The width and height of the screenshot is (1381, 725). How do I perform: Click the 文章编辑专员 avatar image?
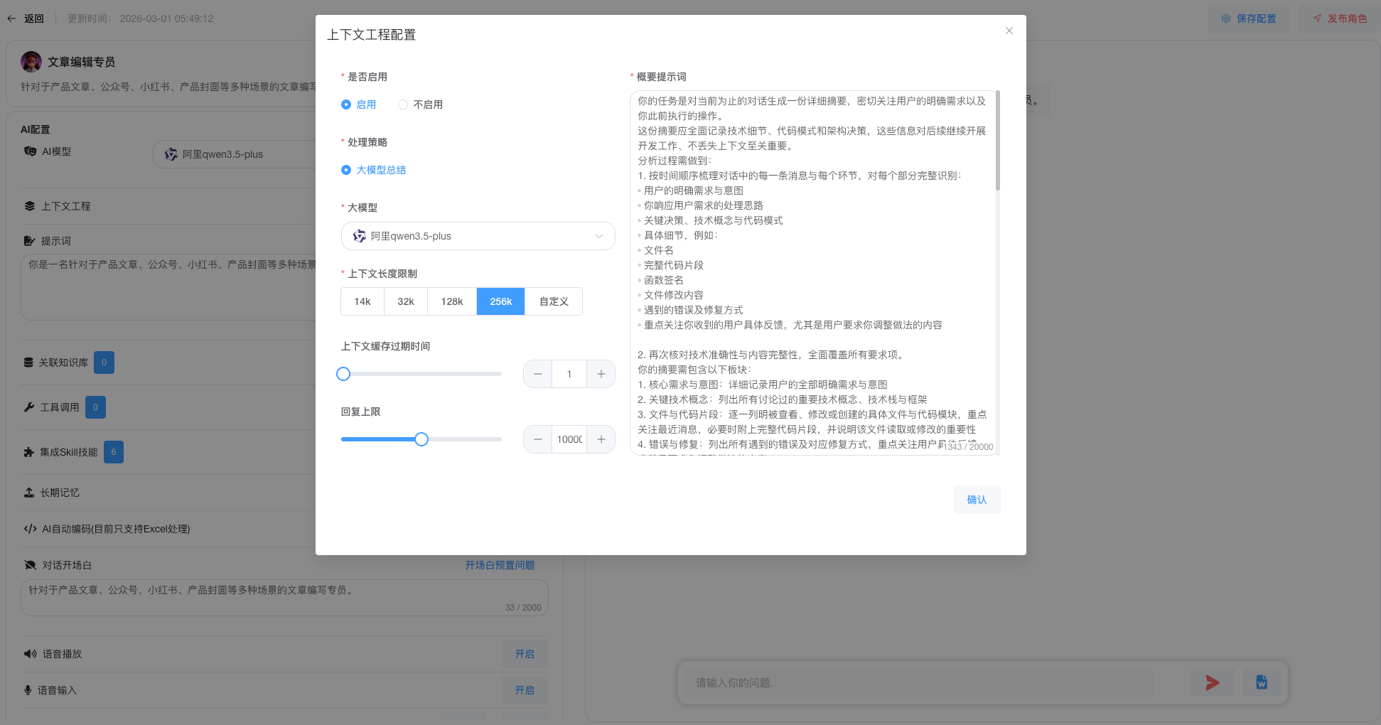31,62
